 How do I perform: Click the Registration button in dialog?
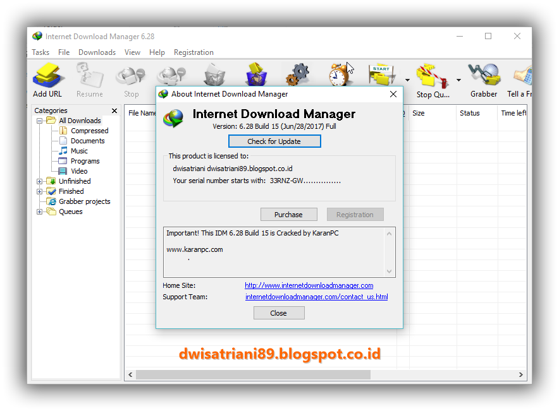coord(355,215)
